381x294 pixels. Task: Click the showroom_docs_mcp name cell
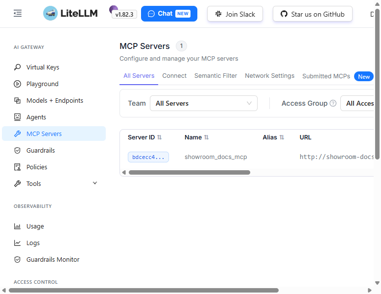click(216, 157)
